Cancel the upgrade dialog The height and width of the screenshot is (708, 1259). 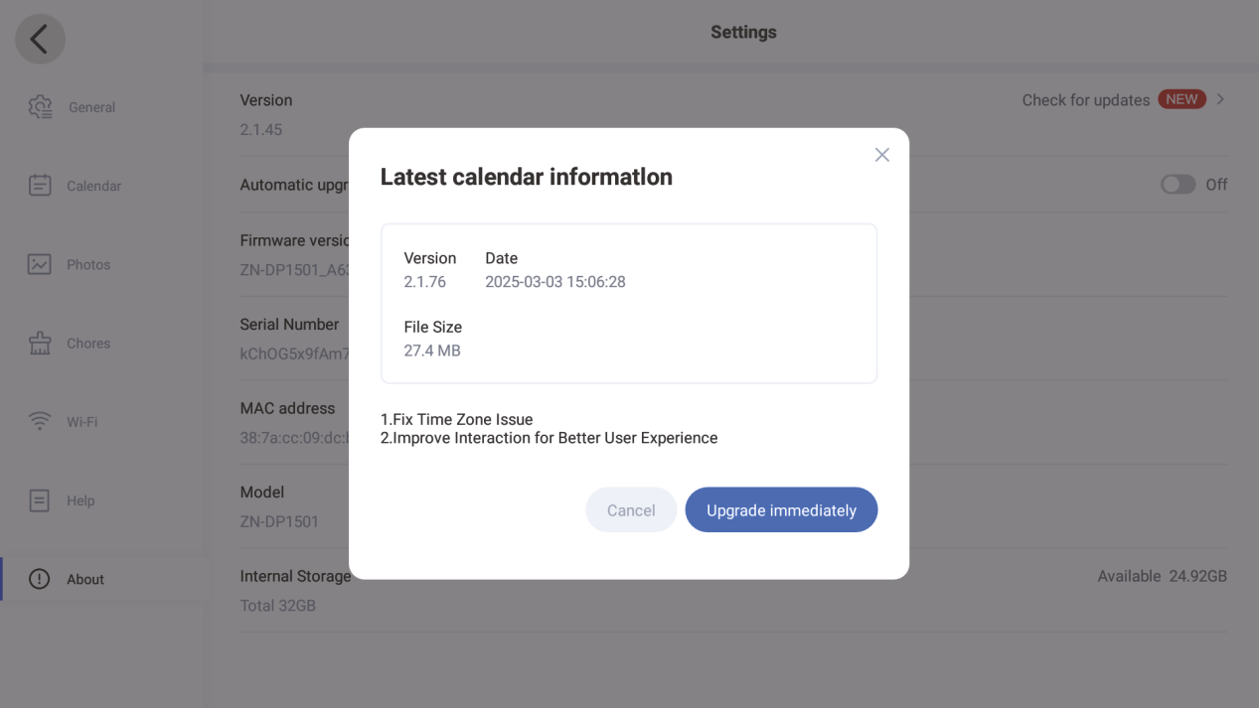click(631, 509)
